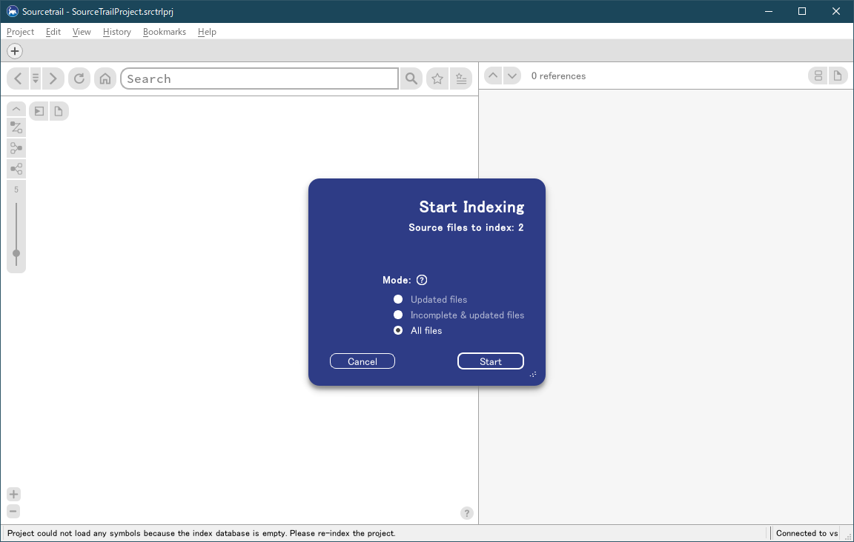Jump to previous reference with up arrow
854x542 pixels.
[493, 76]
